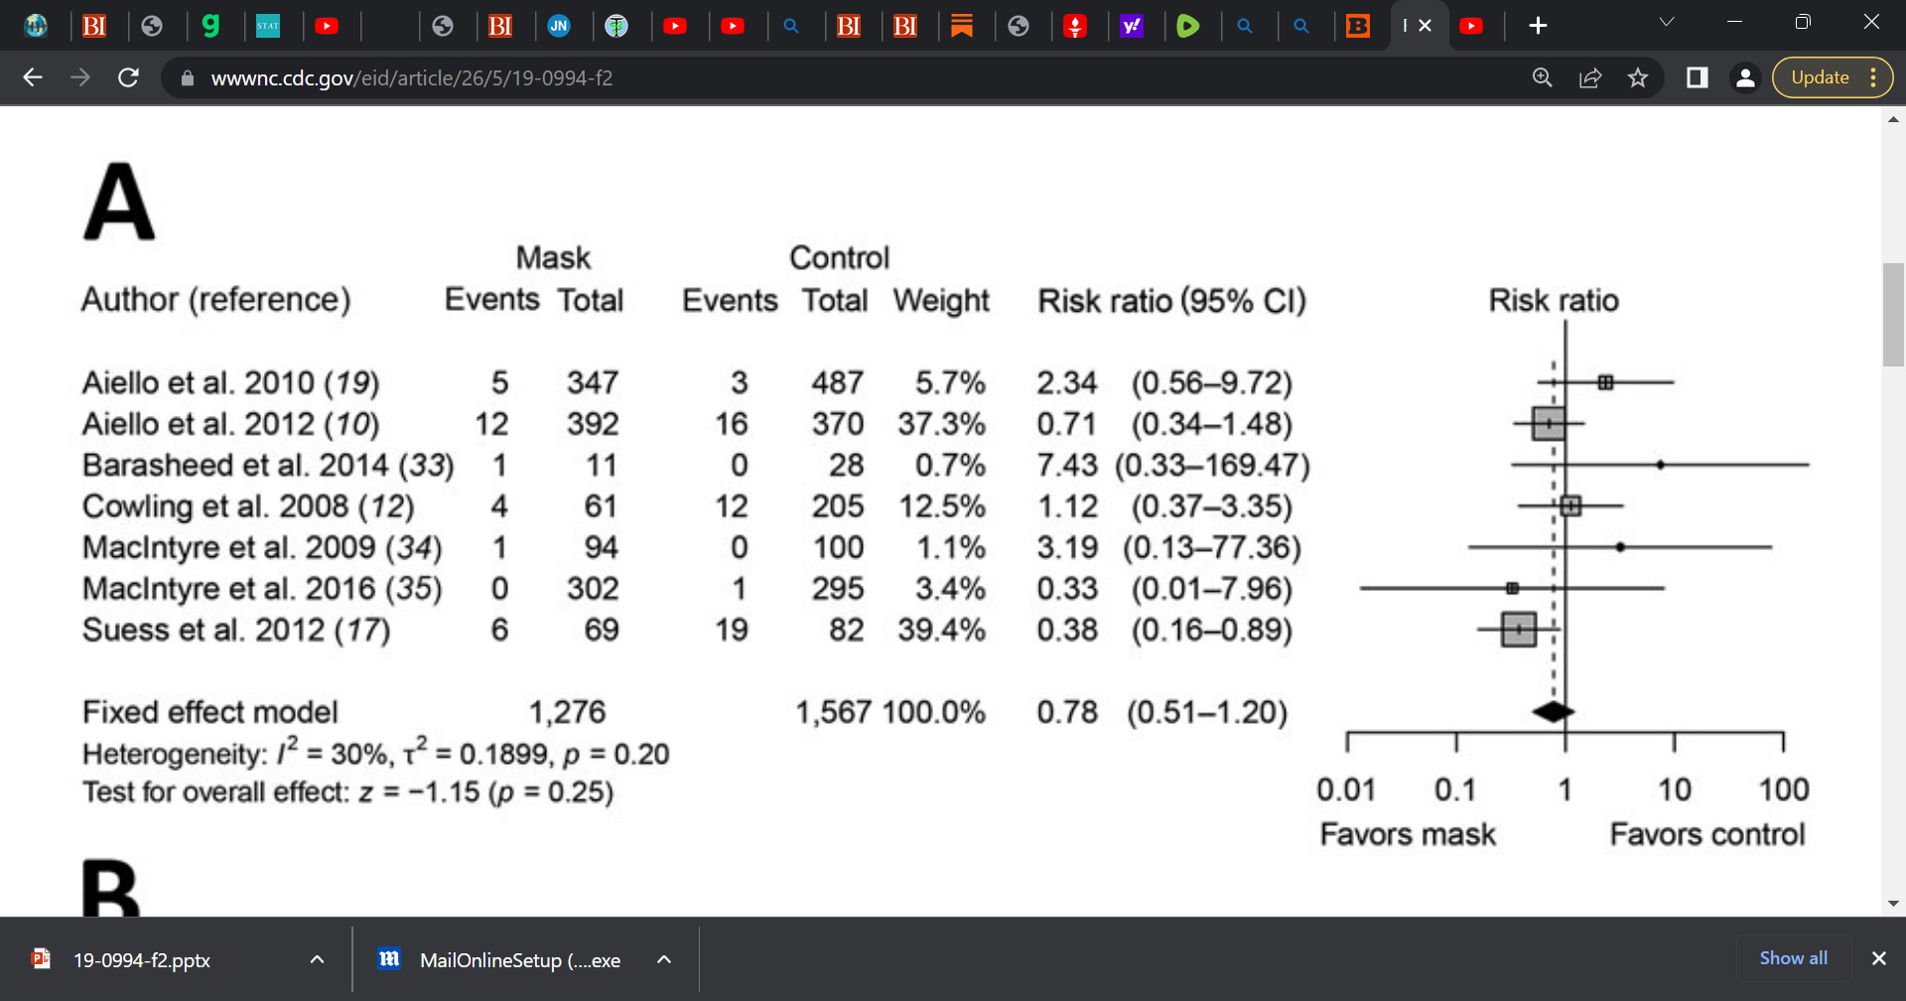Image resolution: width=1906 pixels, height=1001 pixels.
Task: Reload the CDC article page
Action: (128, 77)
